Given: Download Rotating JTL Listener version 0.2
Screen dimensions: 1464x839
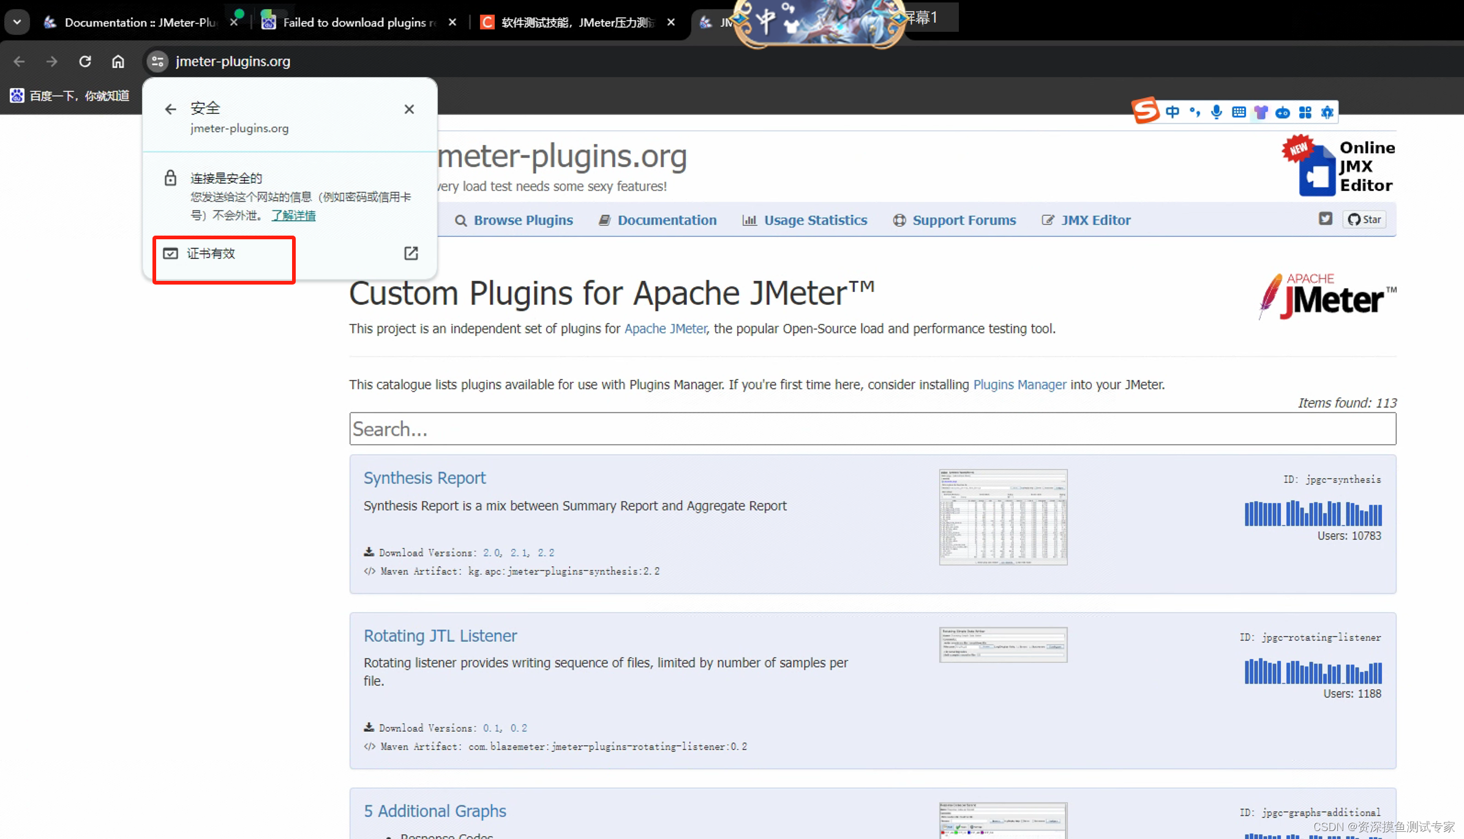Looking at the screenshot, I should pos(519,728).
